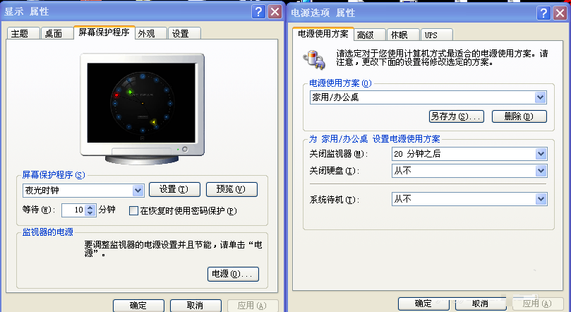The image size is (571, 312).
Task: Close the 显示 属性 dialog with the X button
Action: pos(275,12)
